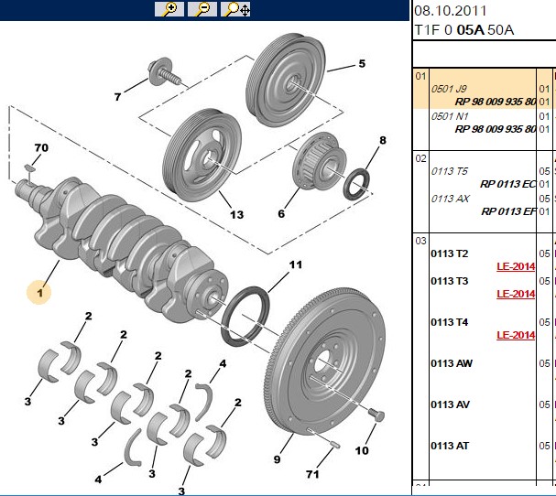Click part label 6 timing sprocket
Screen dimensions: 556x496
(x=281, y=213)
